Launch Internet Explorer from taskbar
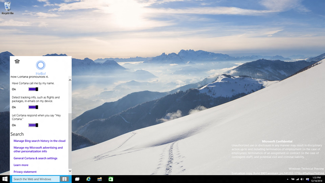The height and width of the screenshot is (183, 325). [89, 179]
